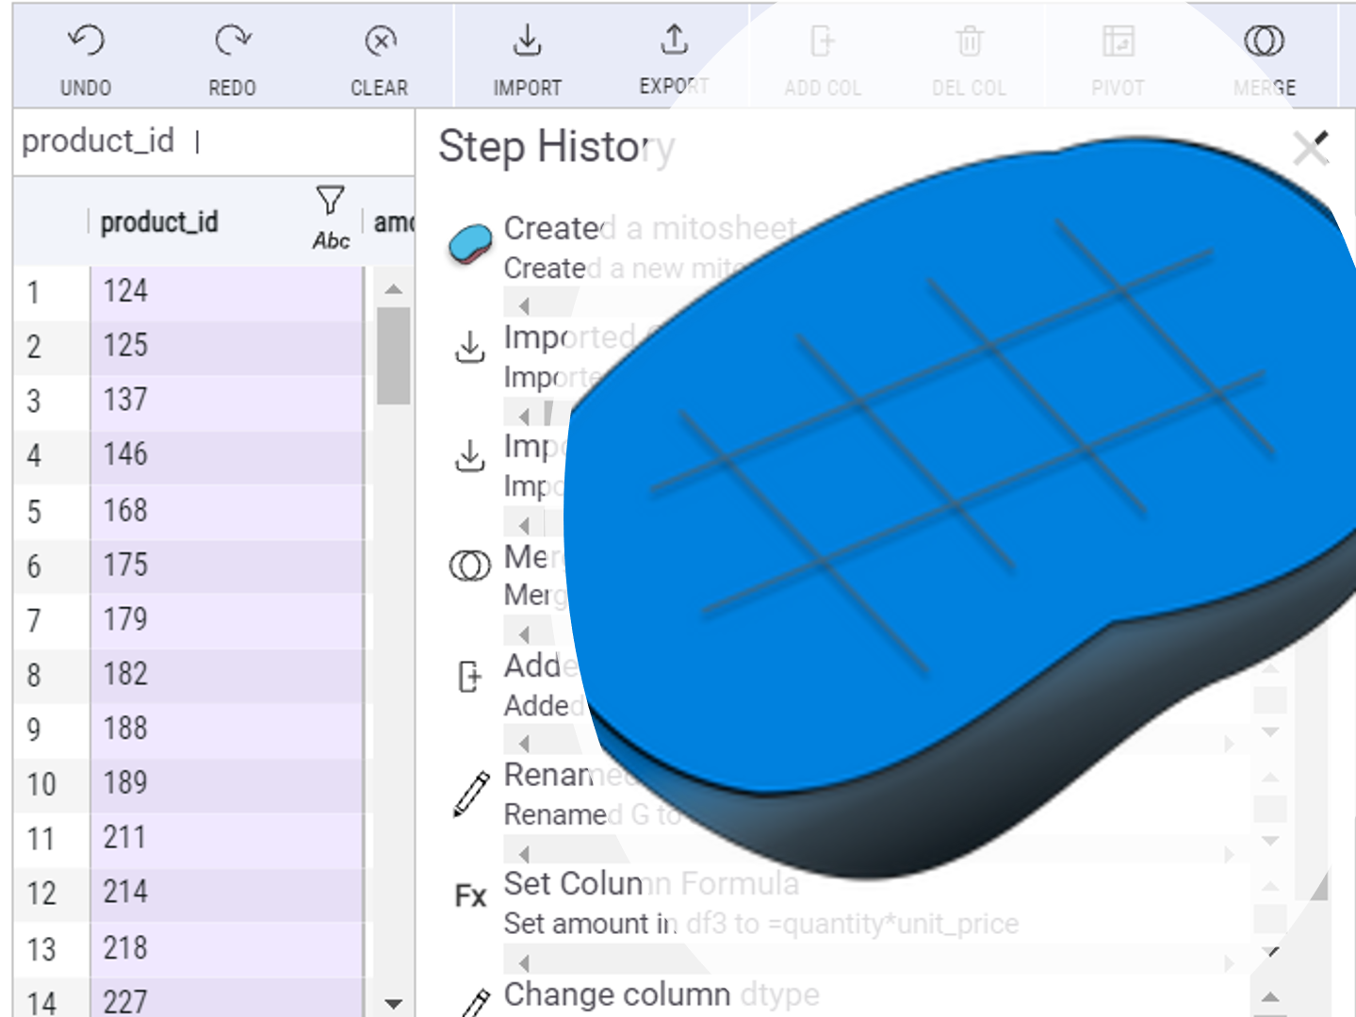Click the Del Col icon
1356x1017 pixels.
969,42
